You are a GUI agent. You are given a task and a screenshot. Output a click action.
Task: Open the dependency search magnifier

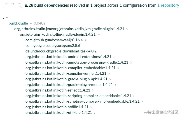coord(20,5)
